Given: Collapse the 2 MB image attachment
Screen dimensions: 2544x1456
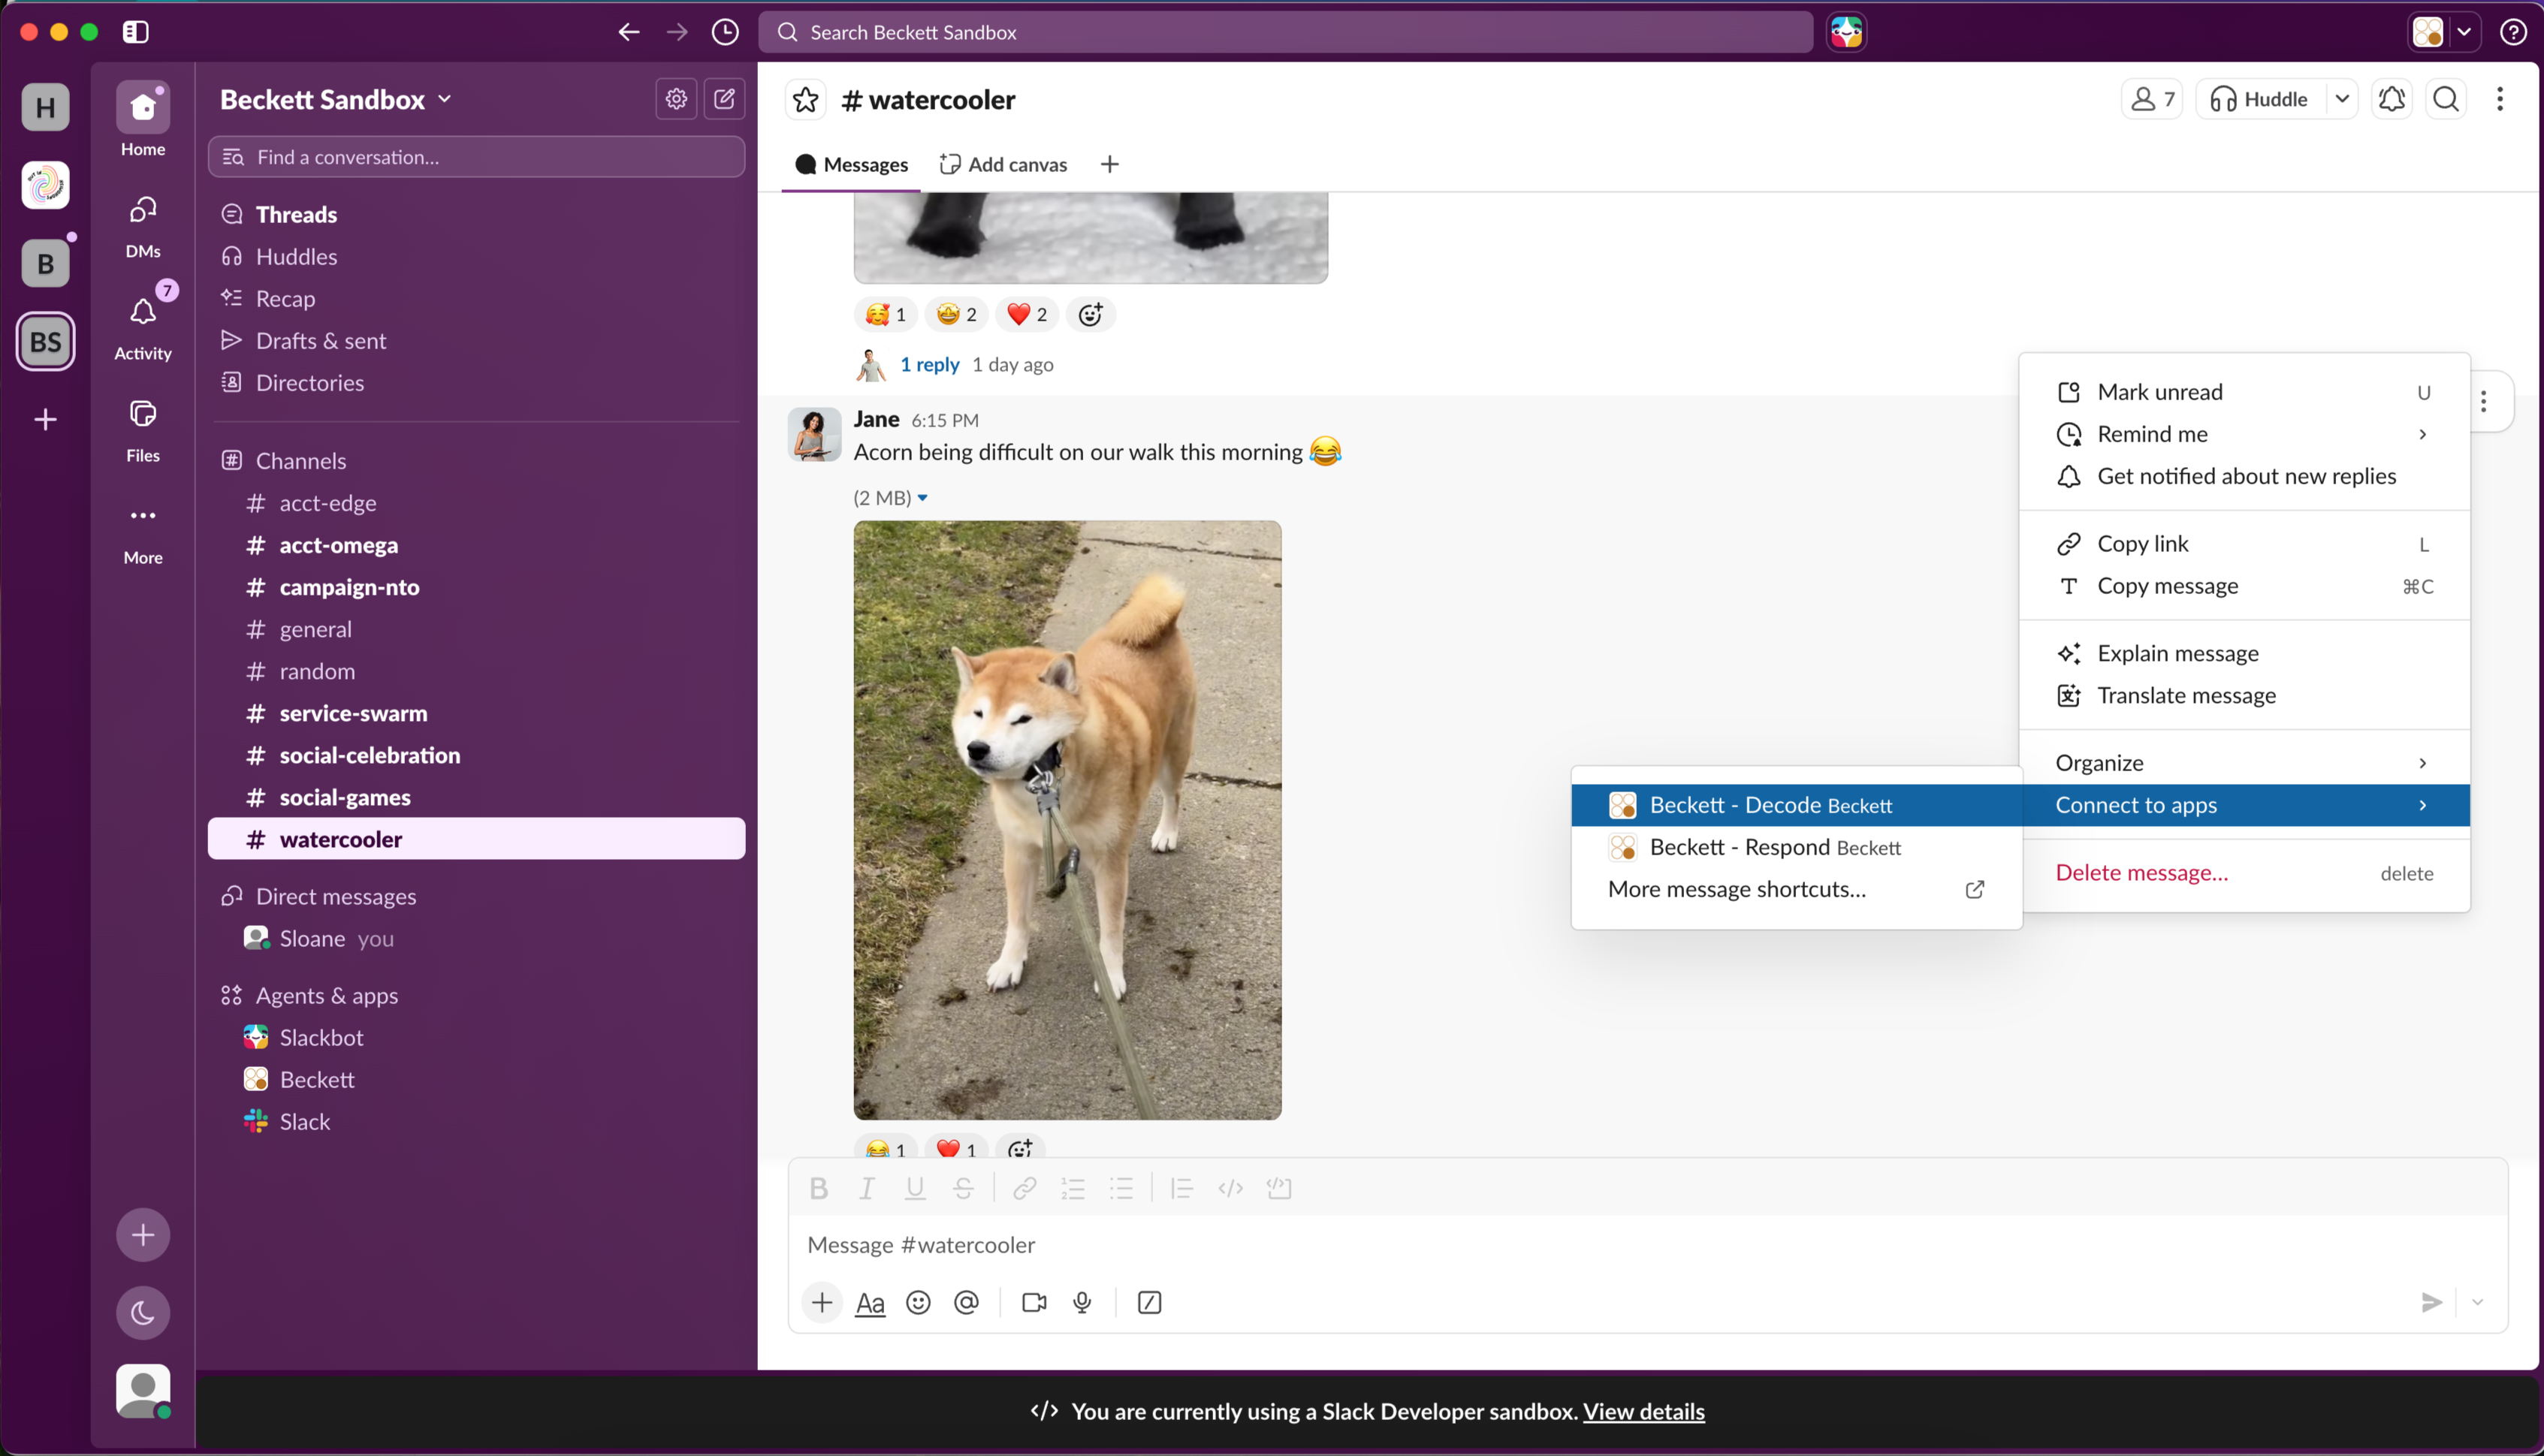Looking at the screenshot, I should tap(922, 498).
